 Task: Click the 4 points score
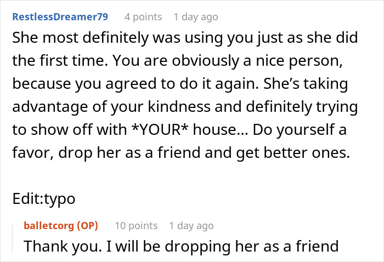(x=143, y=17)
